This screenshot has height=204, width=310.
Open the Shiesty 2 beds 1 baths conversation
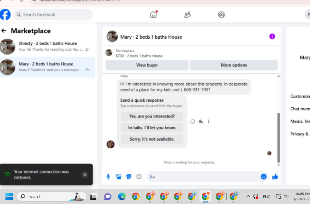[x=47, y=47]
